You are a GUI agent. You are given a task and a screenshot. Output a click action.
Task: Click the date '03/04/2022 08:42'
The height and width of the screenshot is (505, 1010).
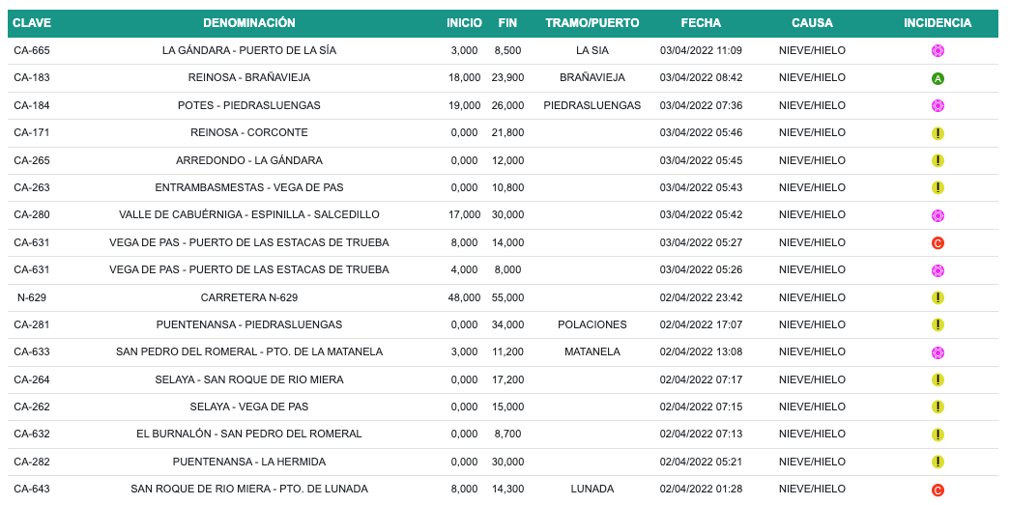coord(701,78)
